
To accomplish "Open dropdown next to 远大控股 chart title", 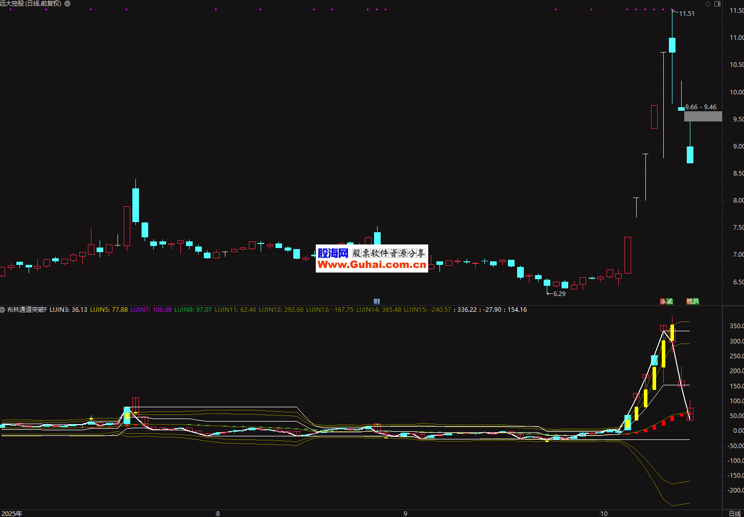I will point(67,4).
